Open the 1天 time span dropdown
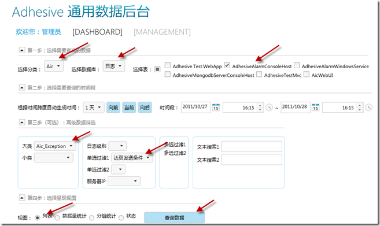 pyautogui.click(x=94, y=108)
